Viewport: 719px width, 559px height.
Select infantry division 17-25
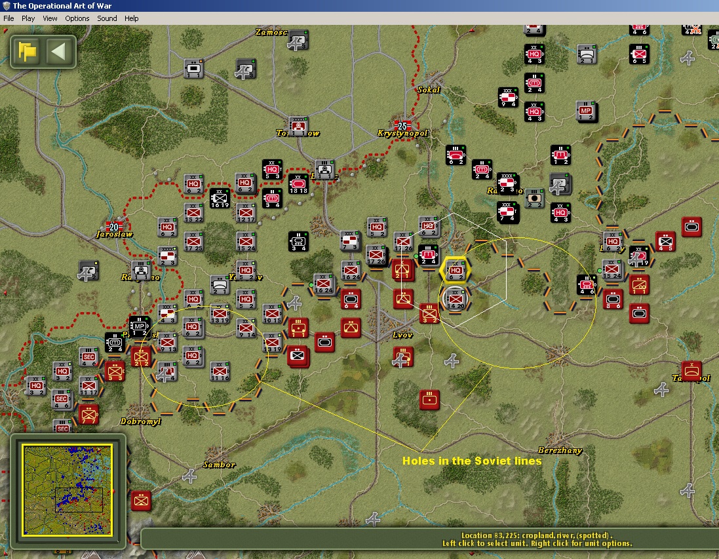coord(193,242)
